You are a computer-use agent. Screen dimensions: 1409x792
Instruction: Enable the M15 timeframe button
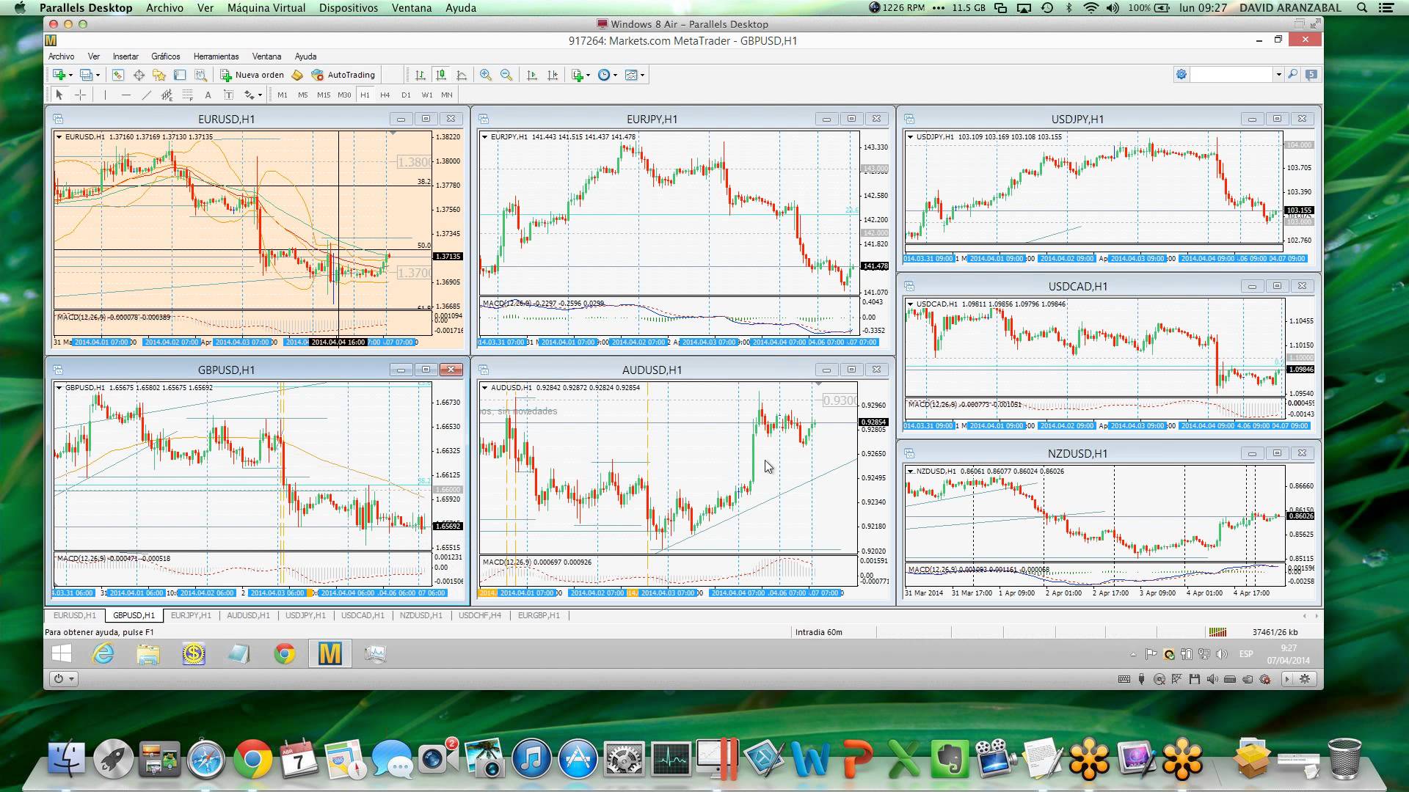point(323,95)
